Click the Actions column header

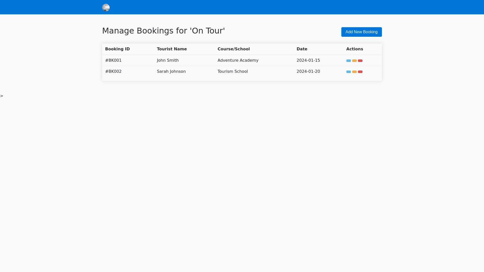pos(354,49)
